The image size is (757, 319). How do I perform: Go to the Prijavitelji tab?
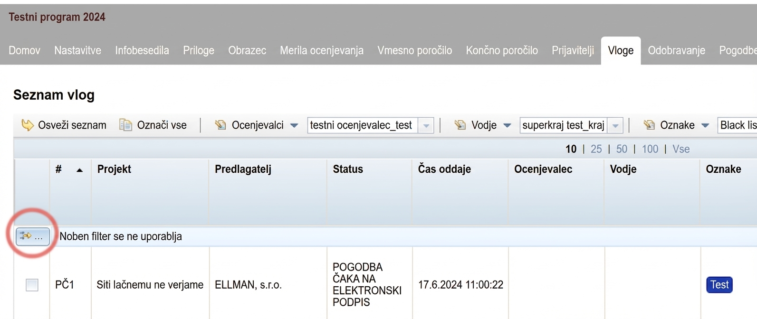pyautogui.click(x=573, y=50)
